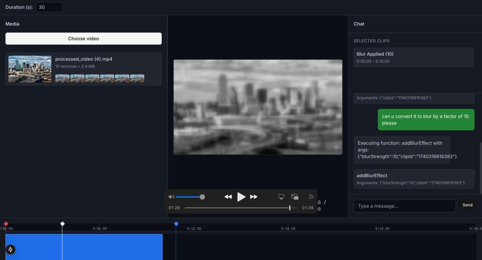Viewport: 482px width, 260px height.
Task: Select the blue clip on timeline
Action: (x=84, y=247)
